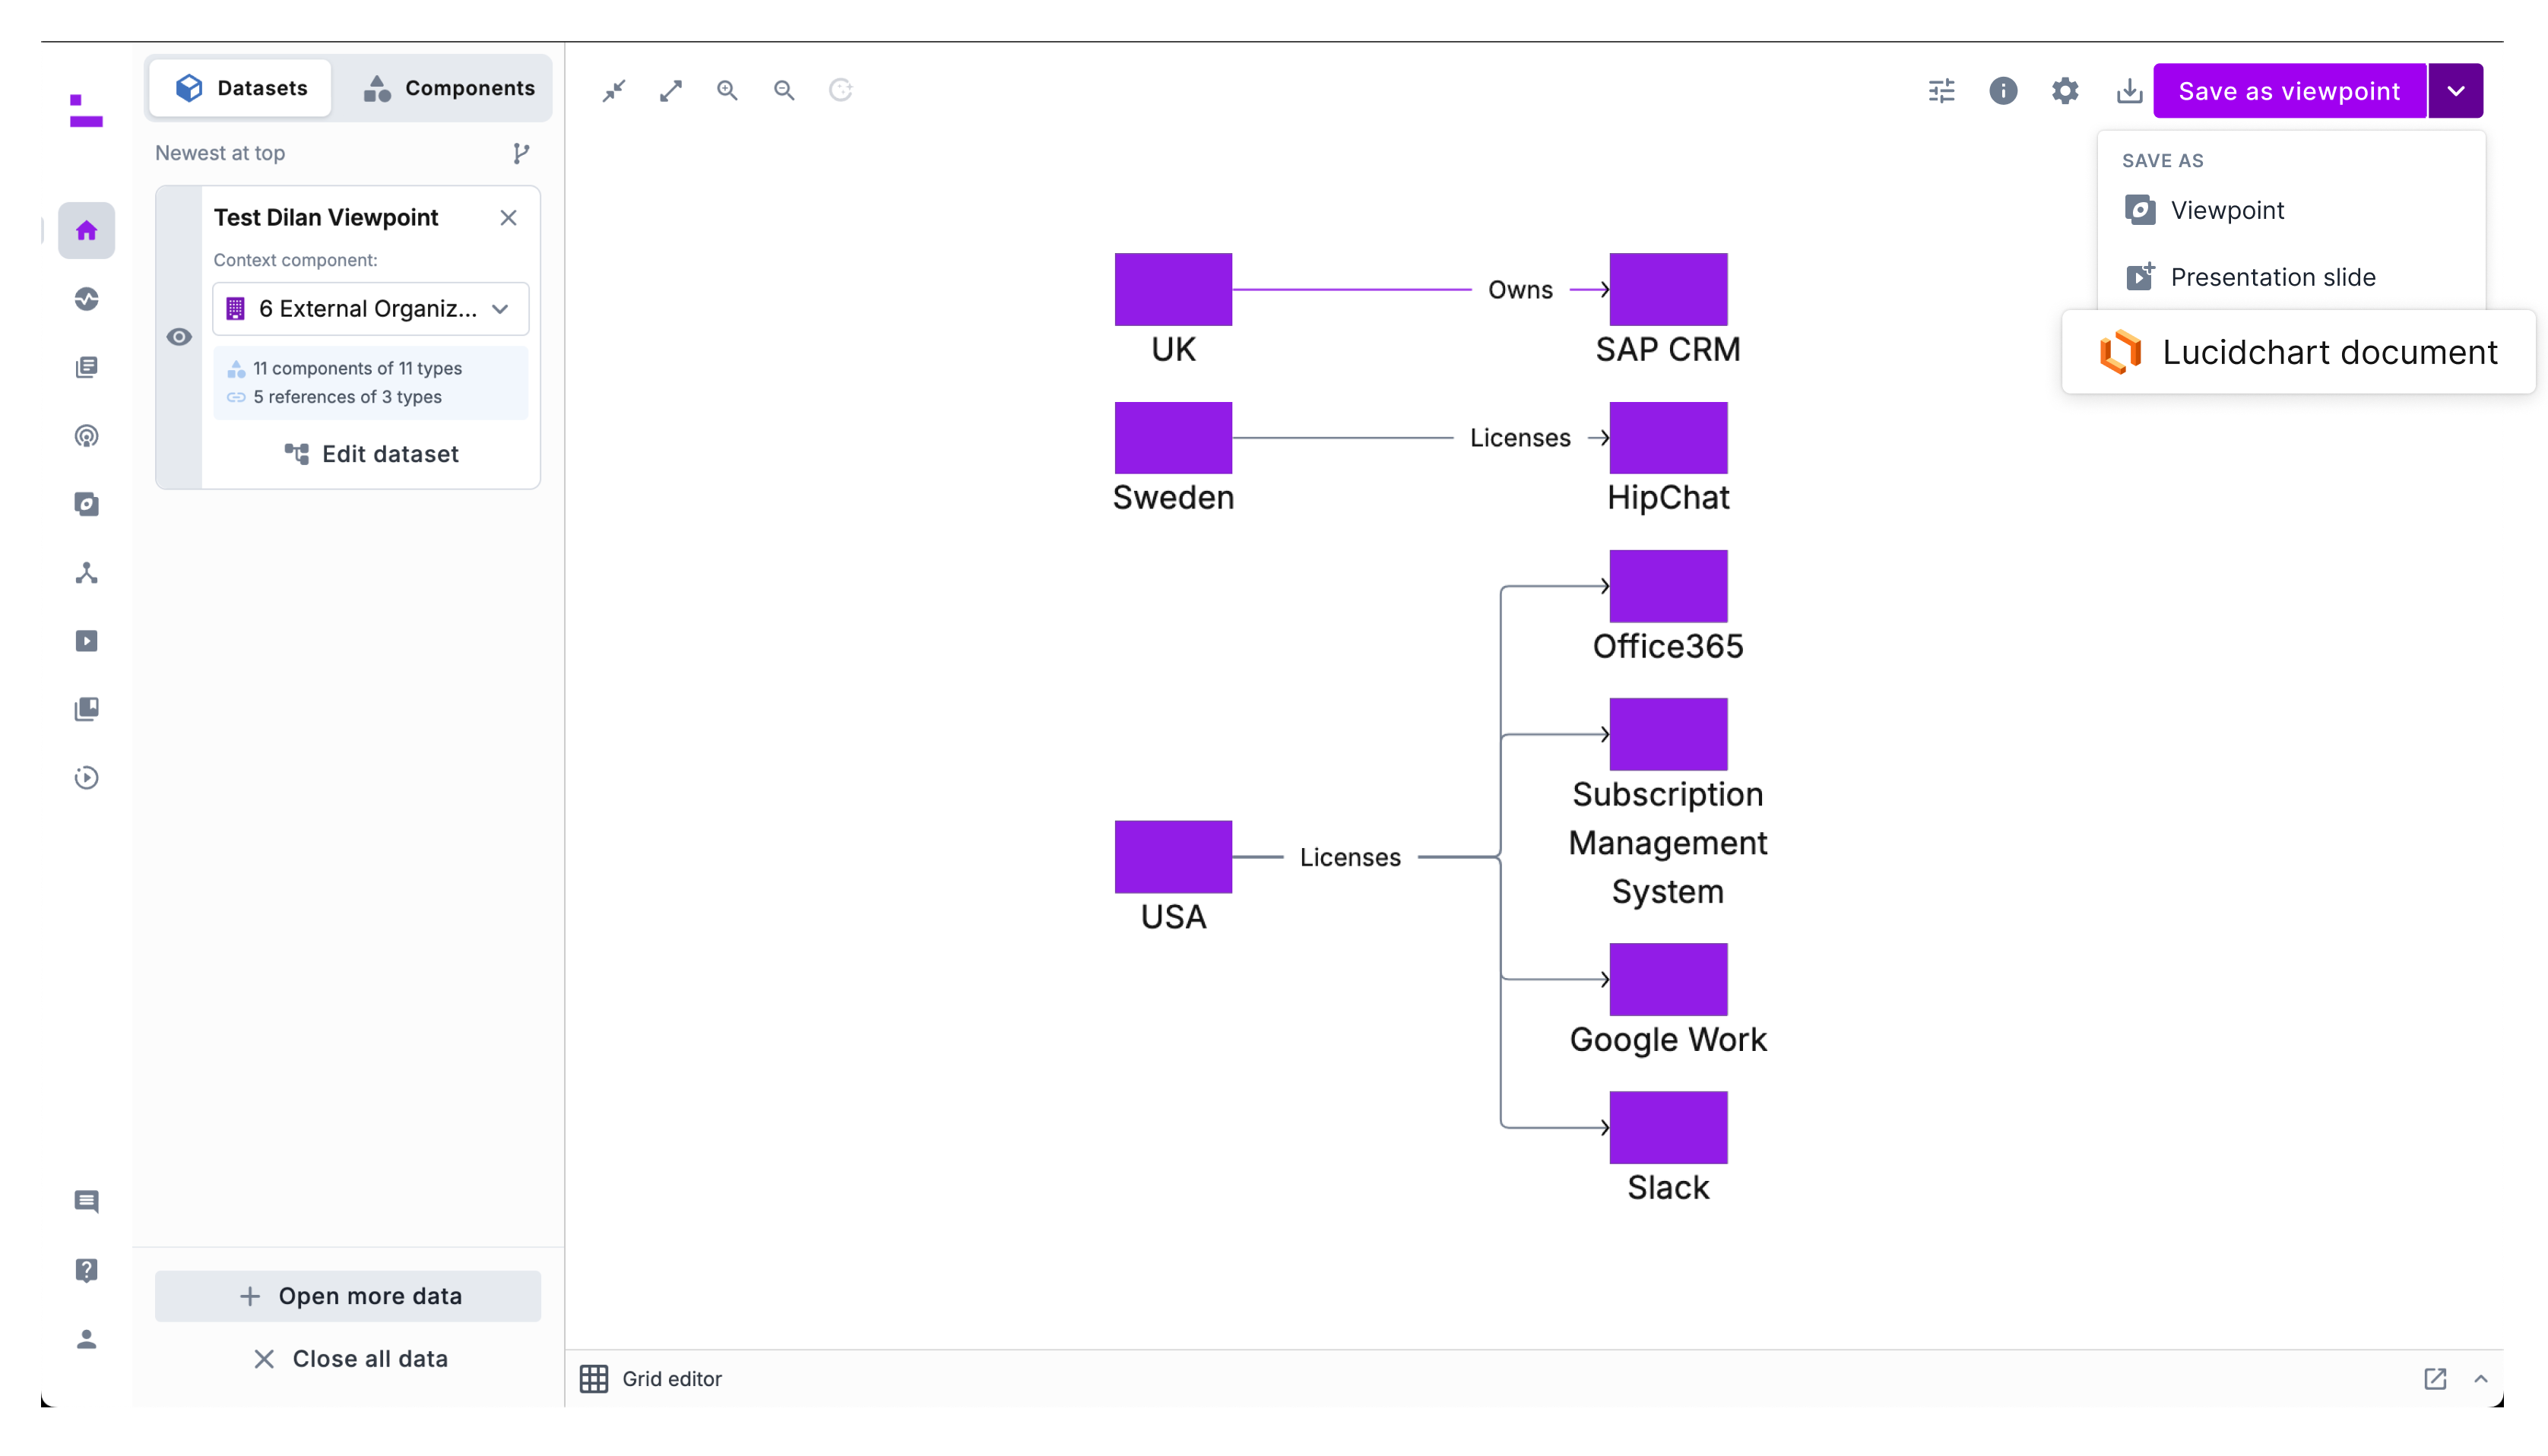Switch to the Components tab
Image resolution: width=2548 pixels, height=1456 pixels.
pyautogui.click(x=449, y=88)
